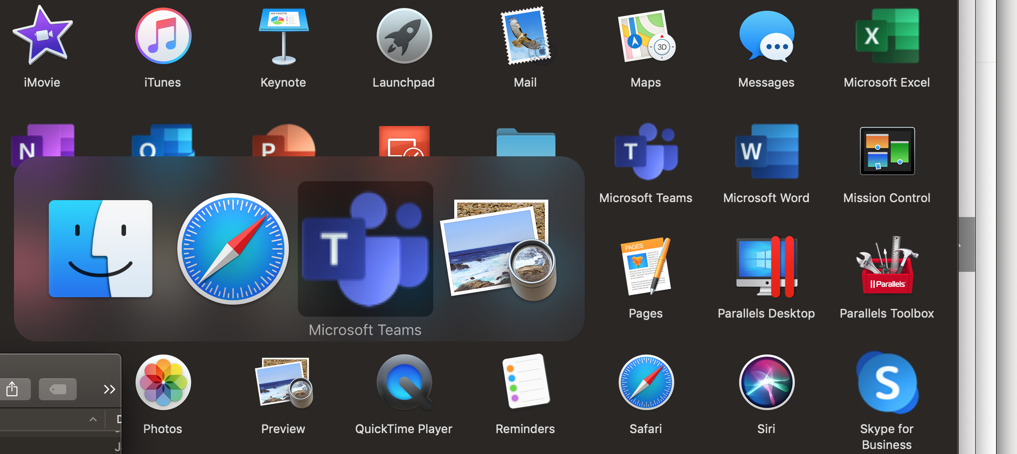Click the Tags button in the Finder toolbar

click(x=57, y=389)
